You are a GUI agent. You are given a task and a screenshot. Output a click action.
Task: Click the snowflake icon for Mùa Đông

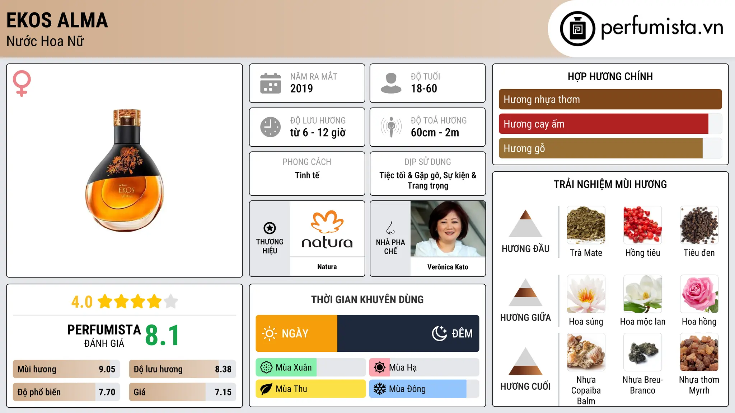tap(379, 389)
